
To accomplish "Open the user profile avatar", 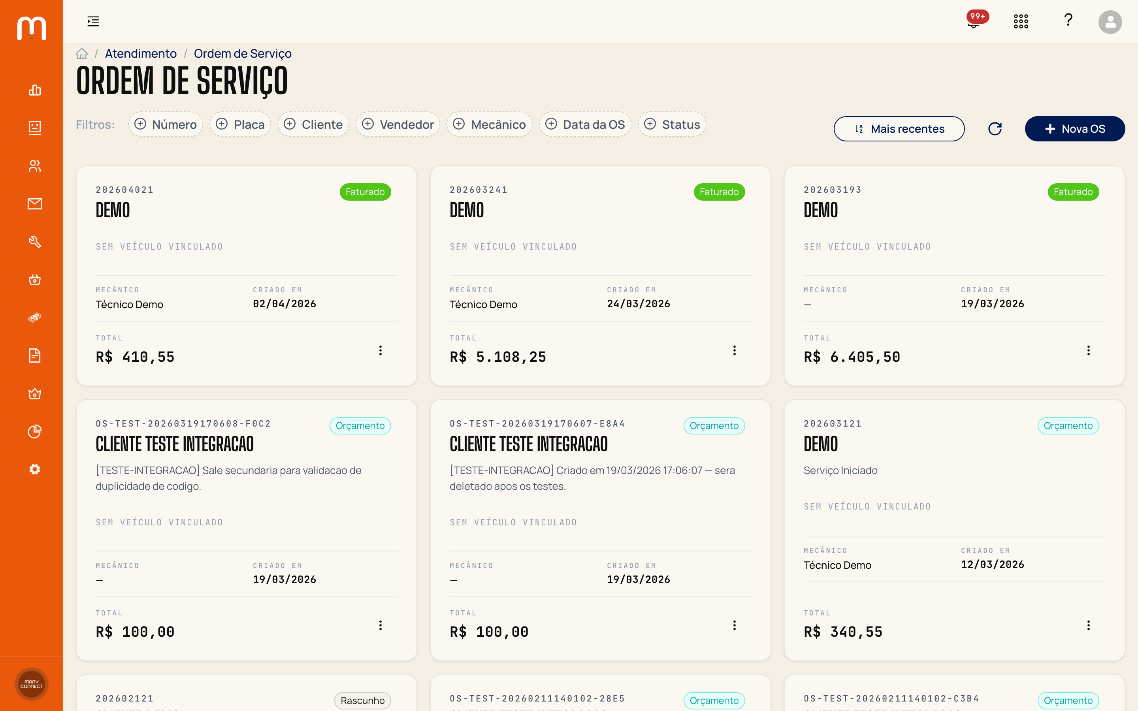I will coord(1110,22).
